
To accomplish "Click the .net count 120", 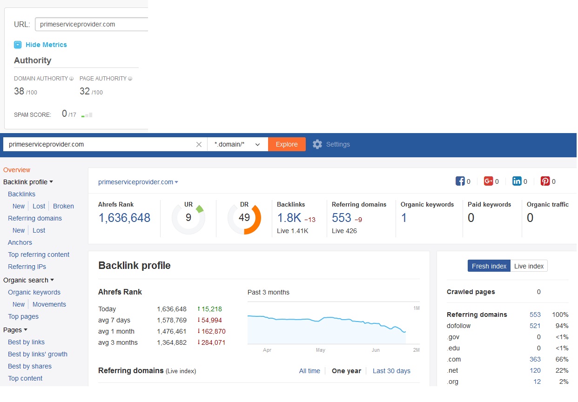I will point(535,370).
